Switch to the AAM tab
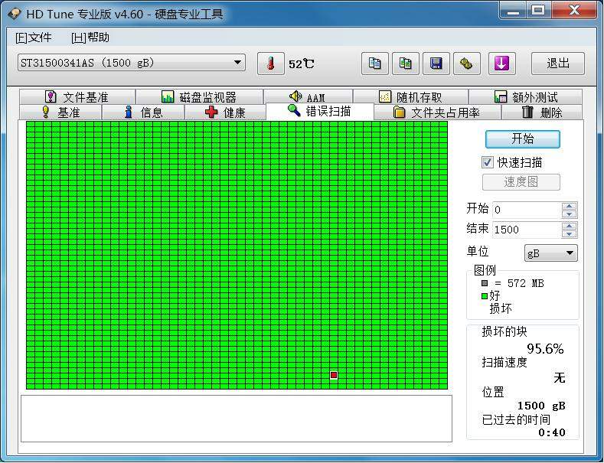This screenshot has height=463, width=604. tap(309, 96)
